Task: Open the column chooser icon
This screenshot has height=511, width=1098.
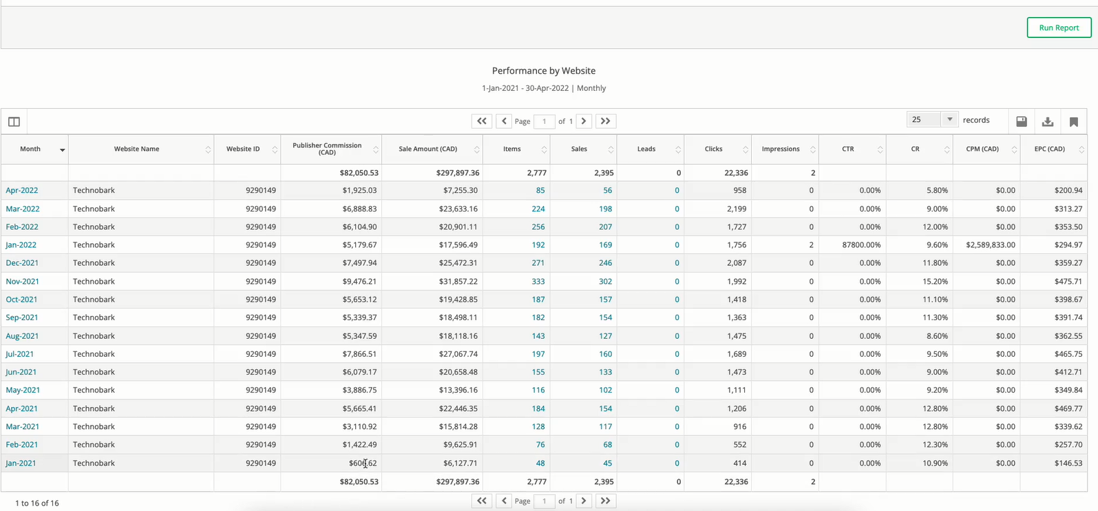Action: [14, 122]
